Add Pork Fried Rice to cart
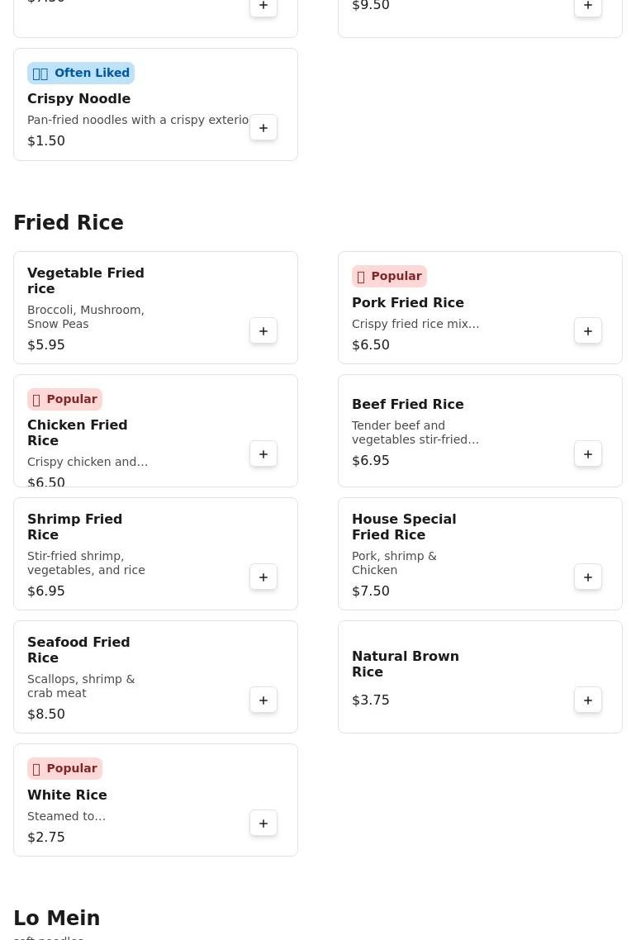The height and width of the screenshot is (940, 636). tap(588, 331)
